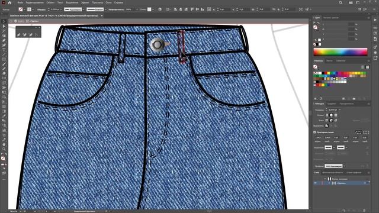Screen dimensions: 379x213
Task: Click trash icon at bottom of Слои panel
Action: [365, 211]
